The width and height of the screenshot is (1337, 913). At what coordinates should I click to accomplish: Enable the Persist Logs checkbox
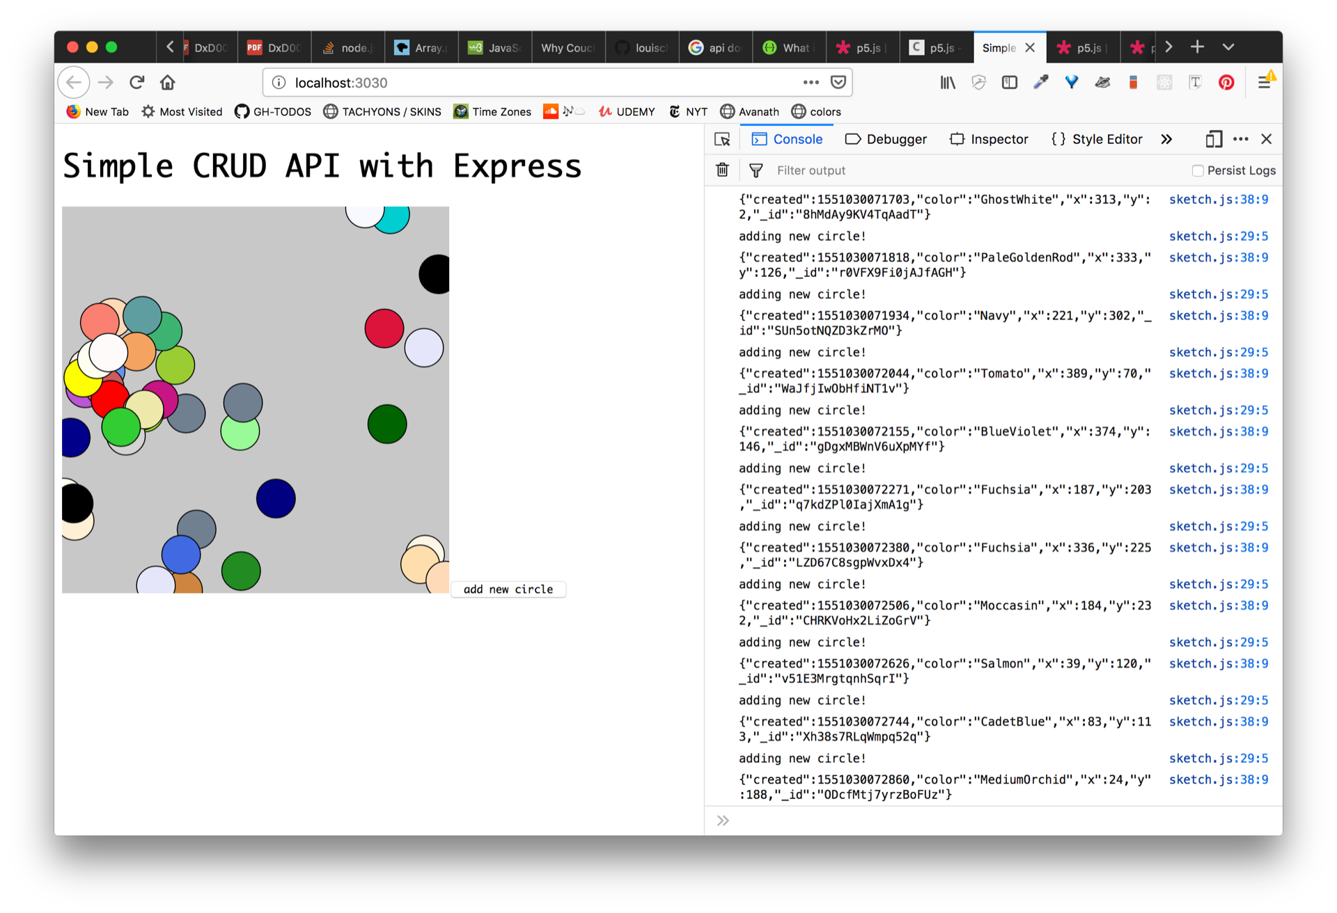[1198, 170]
